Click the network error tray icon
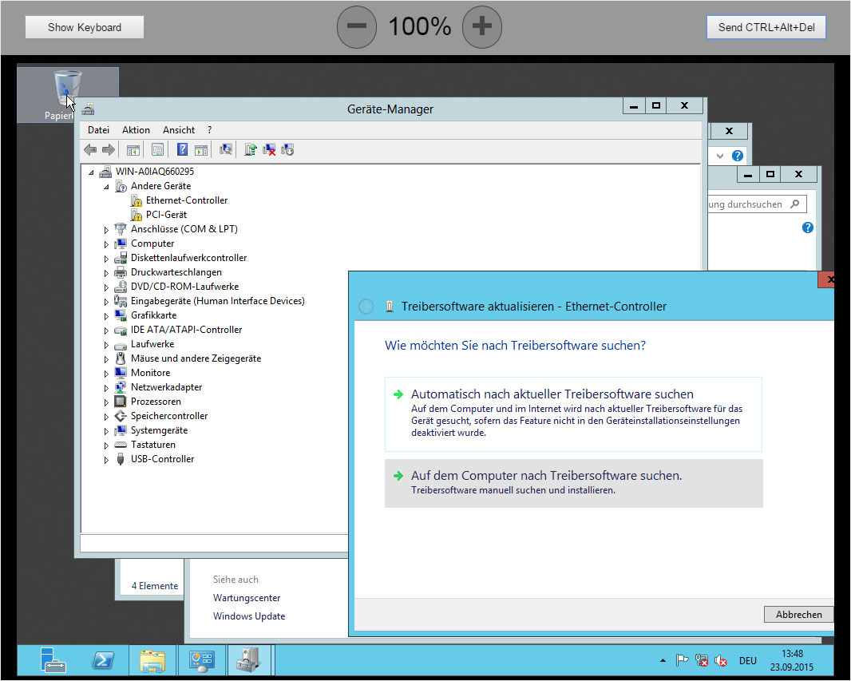851x681 pixels. click(701, 660)
